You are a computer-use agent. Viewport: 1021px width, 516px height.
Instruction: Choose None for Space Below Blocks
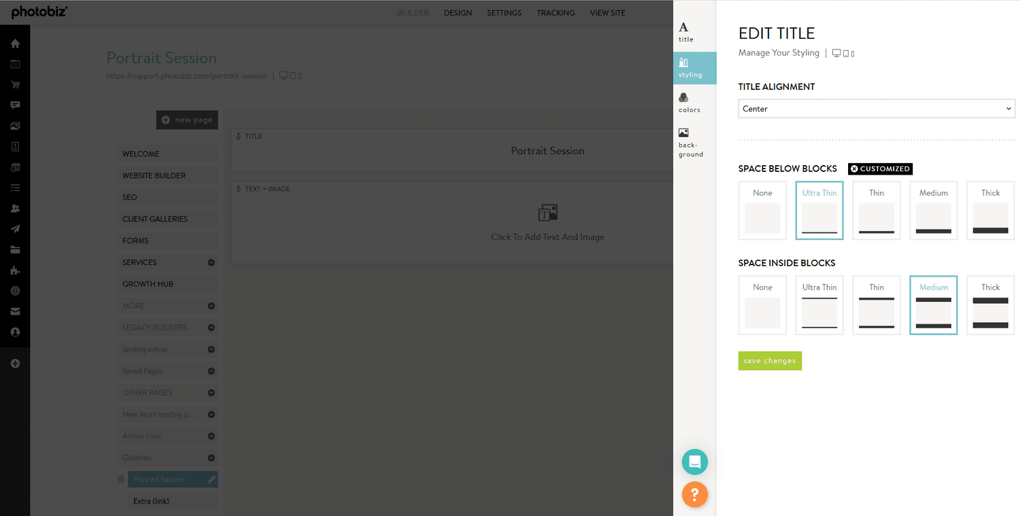coord(762,210)
